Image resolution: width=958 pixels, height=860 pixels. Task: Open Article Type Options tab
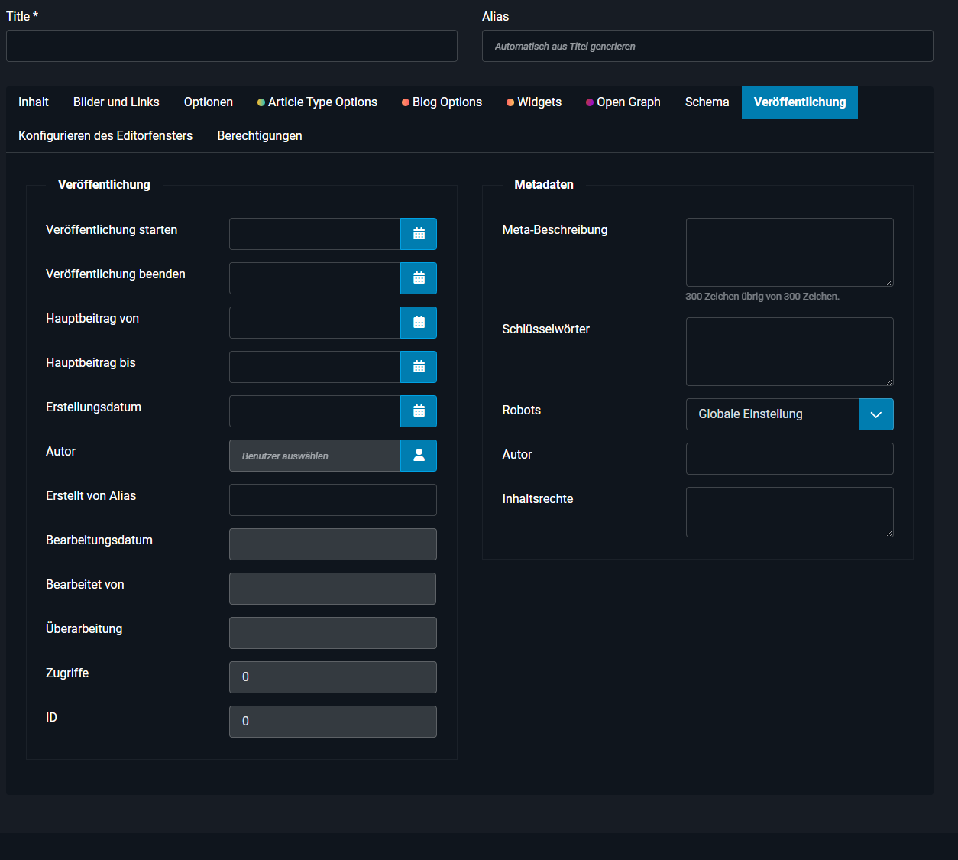(x=317, y=102)
